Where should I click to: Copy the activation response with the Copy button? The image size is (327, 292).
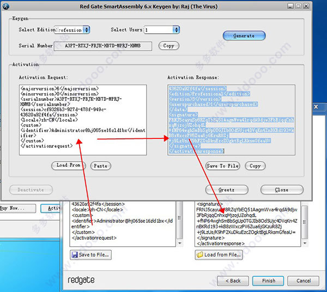(255, 166)
